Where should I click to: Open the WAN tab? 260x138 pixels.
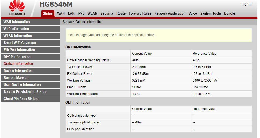(x=61, y=13)
